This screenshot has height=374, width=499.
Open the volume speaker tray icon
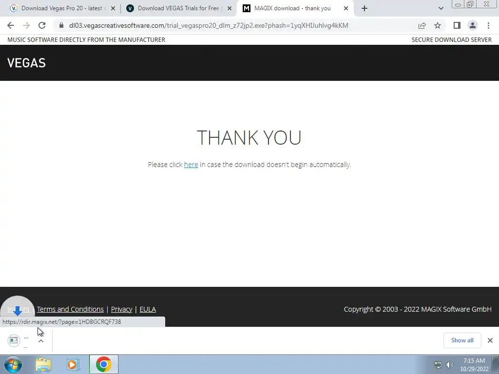pos(450,365)
